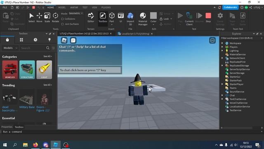Switch to the MODEL ribbon tab

pos(62,7)
